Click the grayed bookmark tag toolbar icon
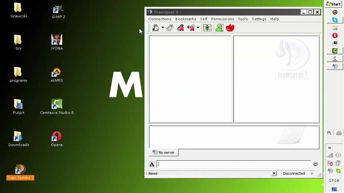The width and height of the screenshot is (344, 193). pos(170,28)
